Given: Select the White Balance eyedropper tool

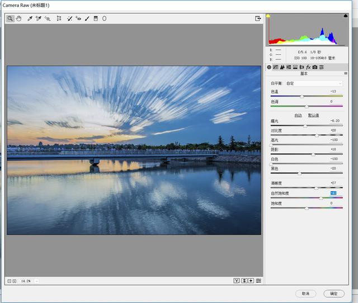Looking at the screenshot, I should click(30, 18).
